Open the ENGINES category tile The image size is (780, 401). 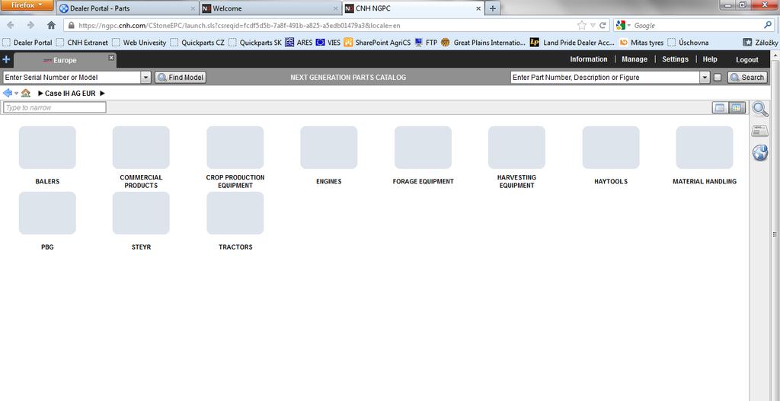[x=329, y=147]
